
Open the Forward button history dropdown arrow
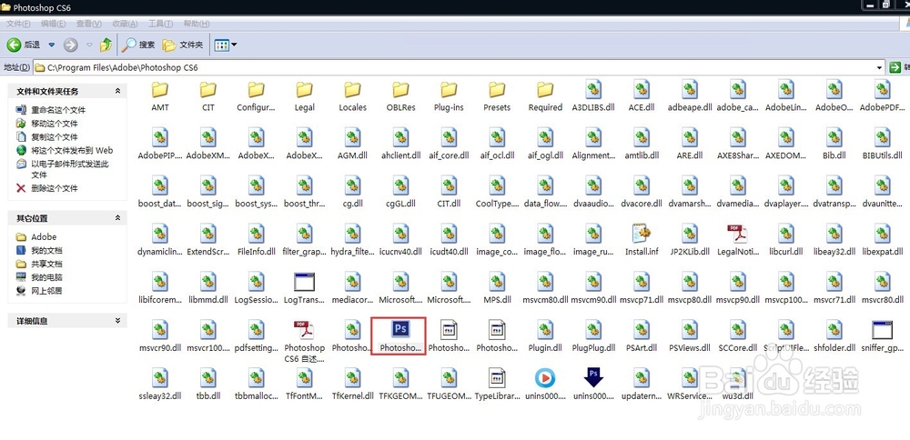click(89, 45)
